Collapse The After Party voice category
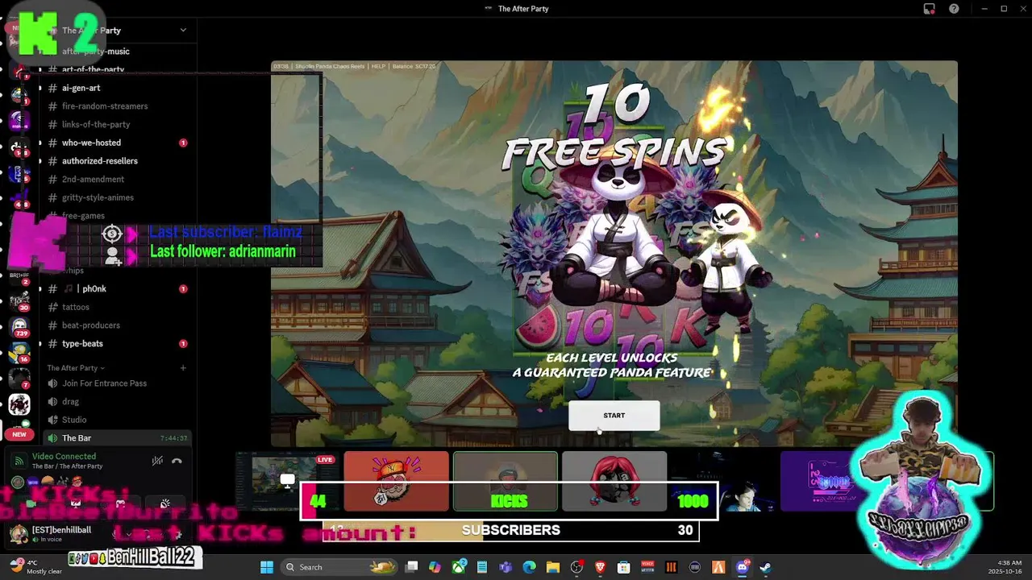Screen dimensions: 1032x580 [76, 368]
